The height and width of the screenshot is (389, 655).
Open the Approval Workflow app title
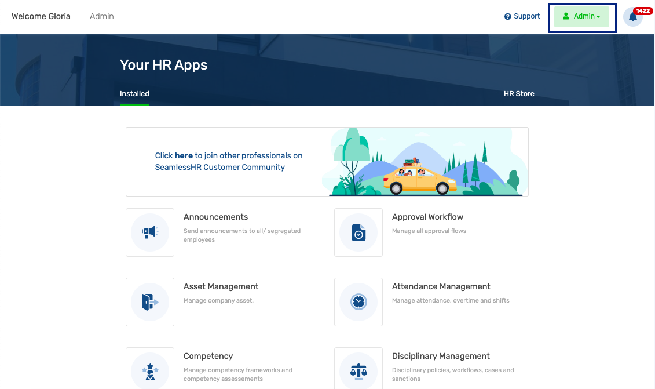(427, 217)
